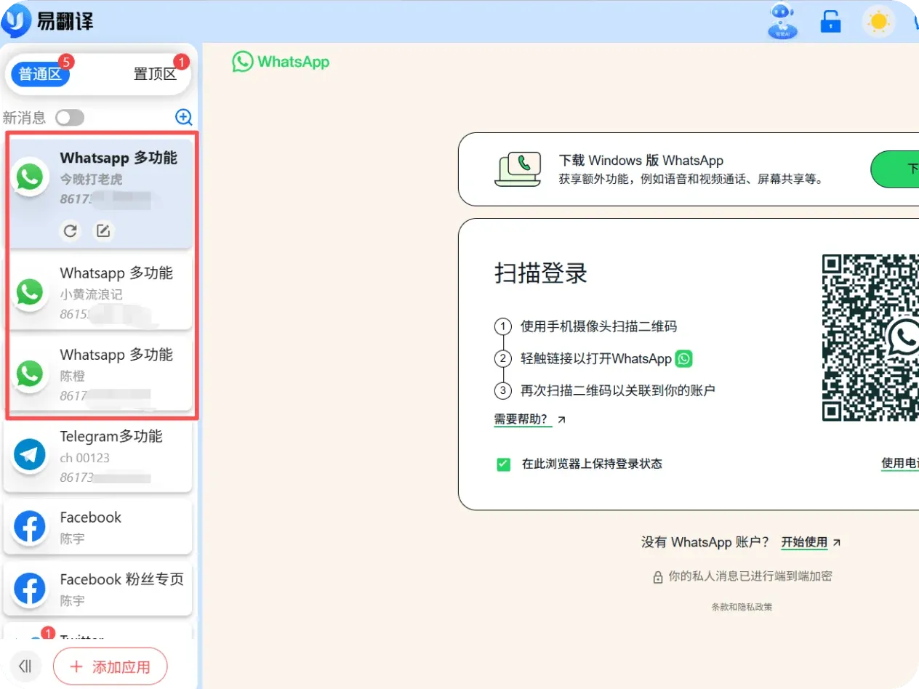Click Telegram icon of ch 00123 account
Viewport: 919px width, 689px height.
[x=30, y=456]
